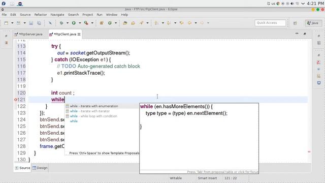Switch to the Design tab
This screenshot has height=183, width=325.
point(40,168)
